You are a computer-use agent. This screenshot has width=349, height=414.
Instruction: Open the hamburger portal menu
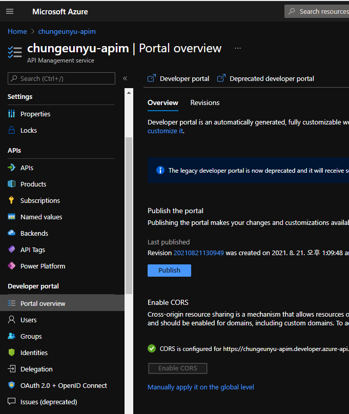[10, 11]
